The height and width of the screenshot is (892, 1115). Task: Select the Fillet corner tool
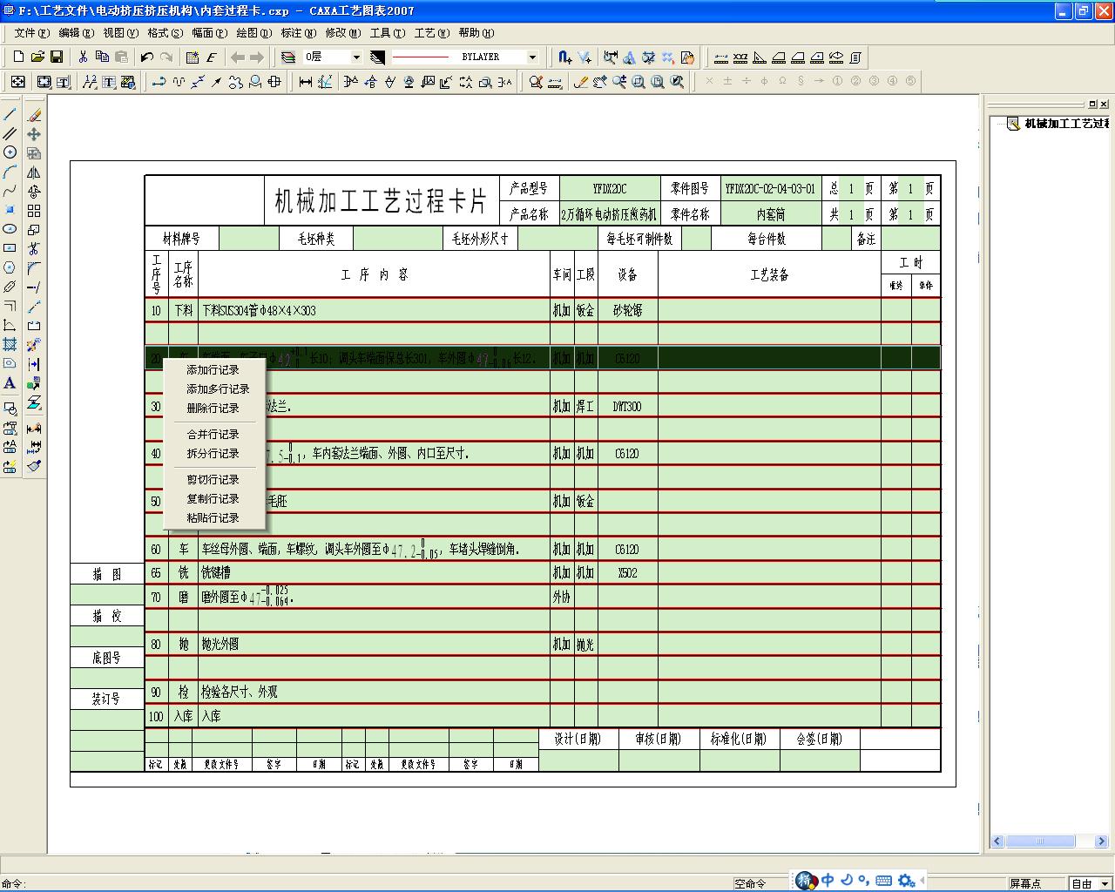pos(34,267)
